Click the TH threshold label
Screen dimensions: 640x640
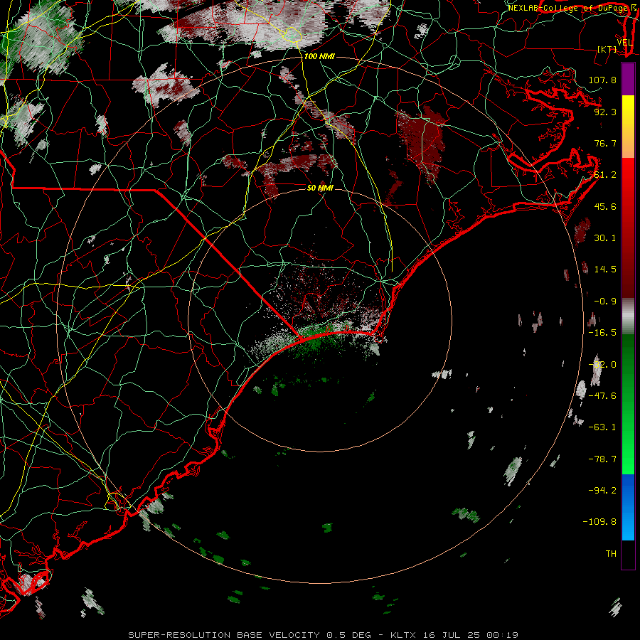click(x=611, y=554)
